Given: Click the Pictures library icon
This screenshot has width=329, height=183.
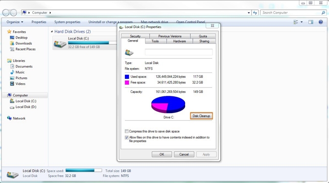Looking at the screenshot, I should 12,78.
